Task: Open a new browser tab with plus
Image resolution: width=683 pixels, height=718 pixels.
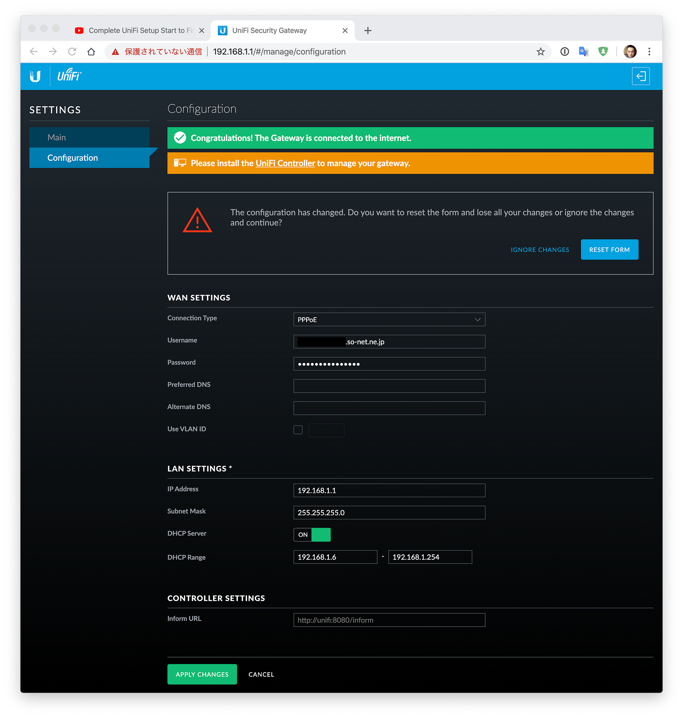Action: click(368, 30)
